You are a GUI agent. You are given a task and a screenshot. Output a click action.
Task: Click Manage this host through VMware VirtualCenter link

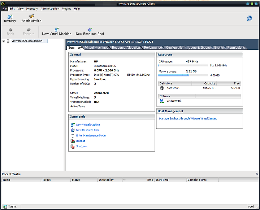[x=188, y=118]
